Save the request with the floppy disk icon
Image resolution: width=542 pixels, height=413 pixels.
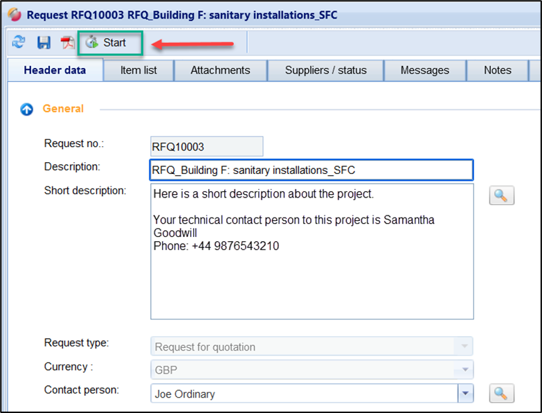pos(44,43)
